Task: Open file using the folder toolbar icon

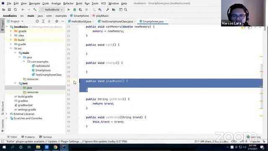Action: 3,10
